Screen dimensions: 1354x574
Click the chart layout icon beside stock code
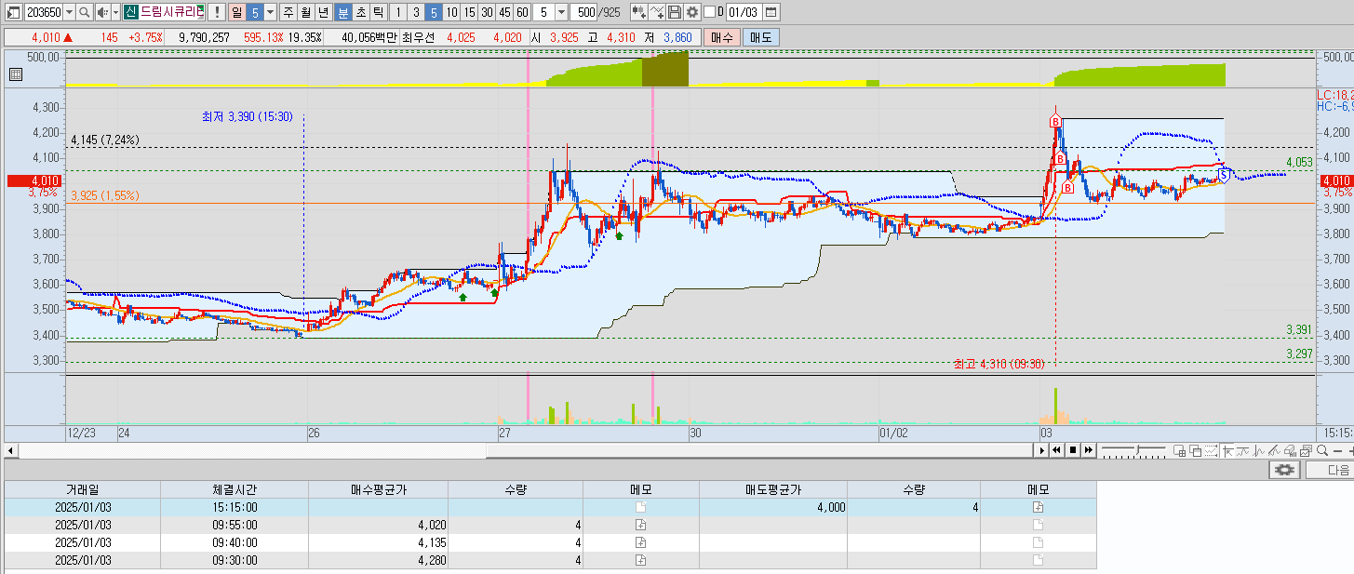coord(14,12)
